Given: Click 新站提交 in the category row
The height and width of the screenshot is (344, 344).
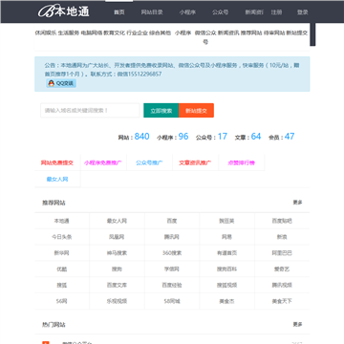Looking at the screenshot, I should (297, 32).
